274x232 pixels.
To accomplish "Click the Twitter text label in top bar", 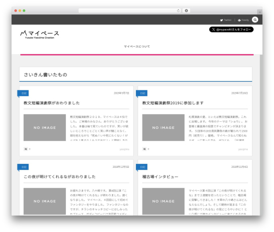I will 227,20.
